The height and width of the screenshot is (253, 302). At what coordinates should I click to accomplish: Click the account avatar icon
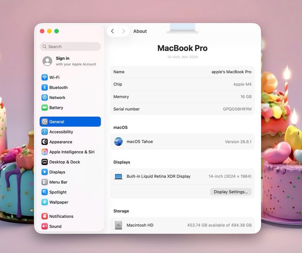pyautogui.click(x=48, y=61)
